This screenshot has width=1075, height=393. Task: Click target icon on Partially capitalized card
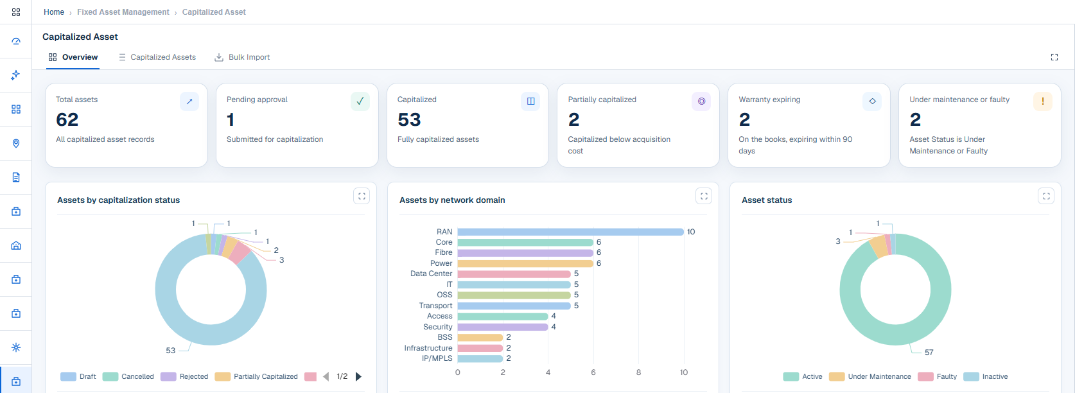coord(701,101)
